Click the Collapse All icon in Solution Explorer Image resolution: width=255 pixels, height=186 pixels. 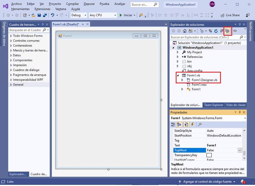pos(221,31)
